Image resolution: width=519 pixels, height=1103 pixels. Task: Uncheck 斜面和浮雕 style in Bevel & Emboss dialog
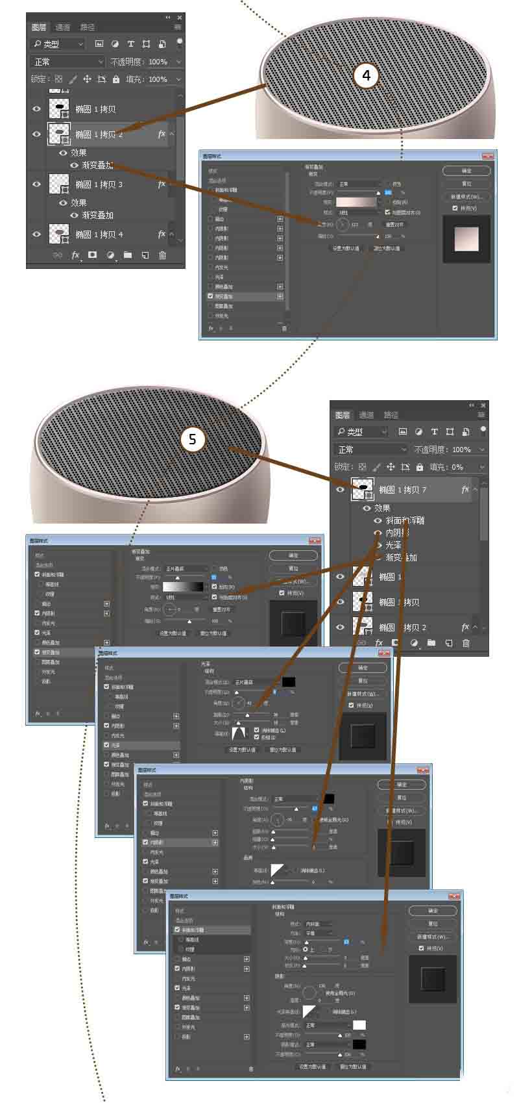coord(177,930)
